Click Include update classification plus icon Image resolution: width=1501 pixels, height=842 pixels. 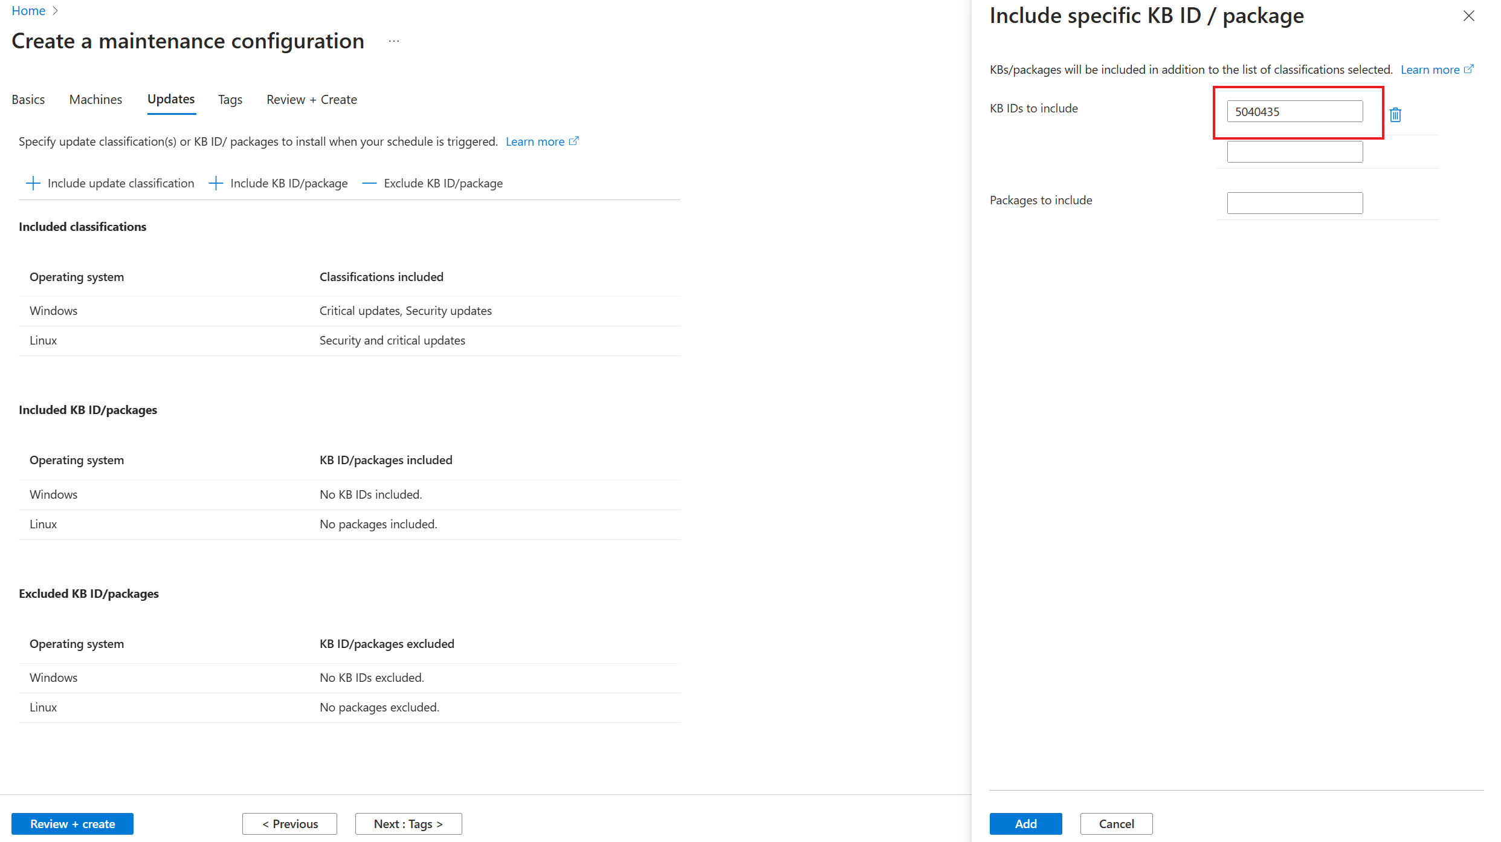point(33,183)
